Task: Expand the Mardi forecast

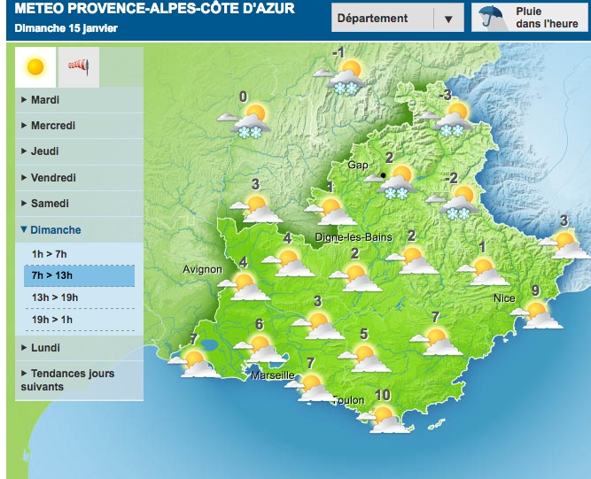Action: [x=79, y=100]
